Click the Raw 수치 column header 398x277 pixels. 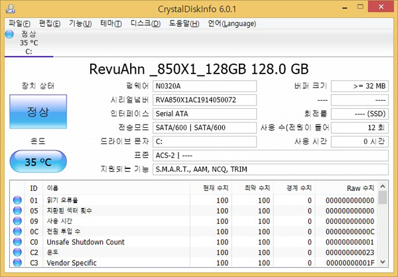(346, 188)
